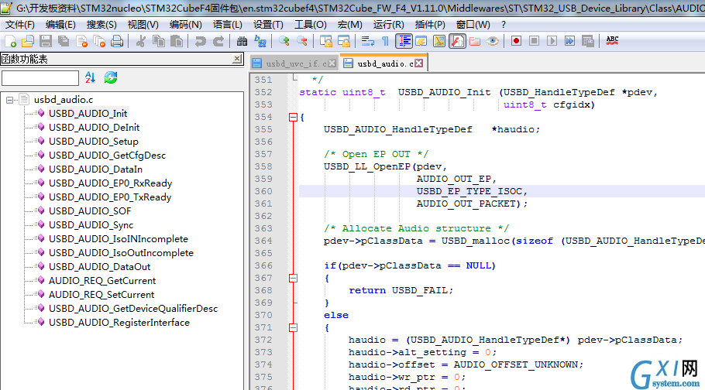The width and height of the screenshot is (705, 390).
Task: Open the 编码(N) menu
Action: pyautogui.click(x=185, y=25)
